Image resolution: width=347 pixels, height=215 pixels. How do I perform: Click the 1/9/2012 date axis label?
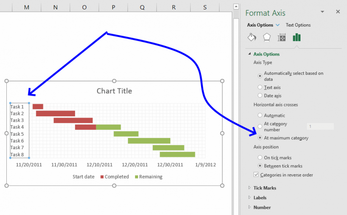[206, 165]
